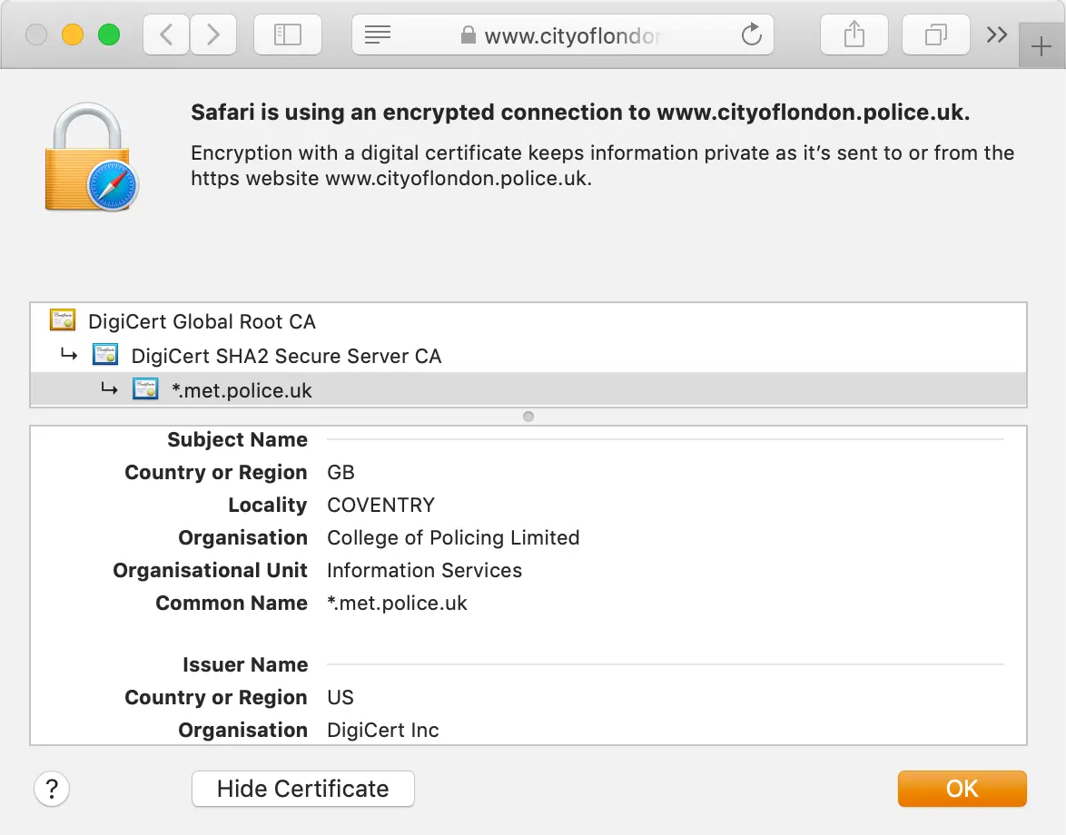
Task: Click the encrypted connection headline text
Action: [x=580, y=113]
